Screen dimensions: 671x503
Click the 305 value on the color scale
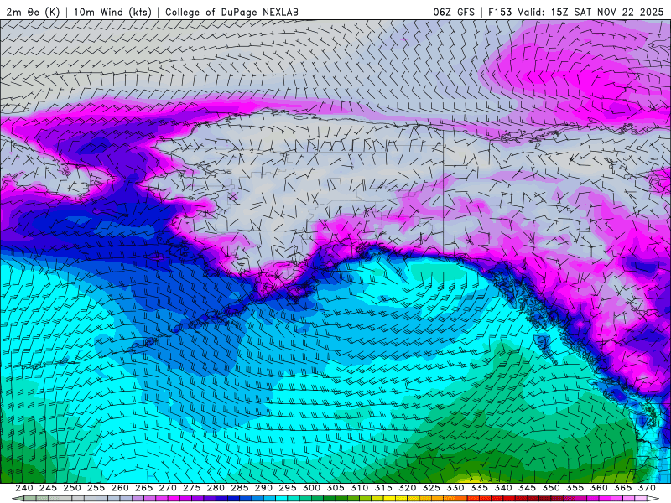(335, 488)
